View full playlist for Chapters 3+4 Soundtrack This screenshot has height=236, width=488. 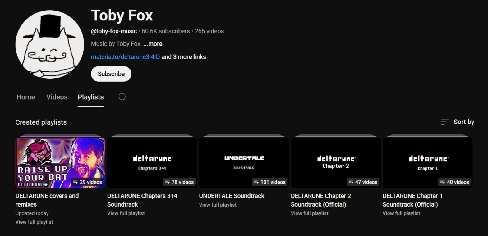[x=126, y=213]
